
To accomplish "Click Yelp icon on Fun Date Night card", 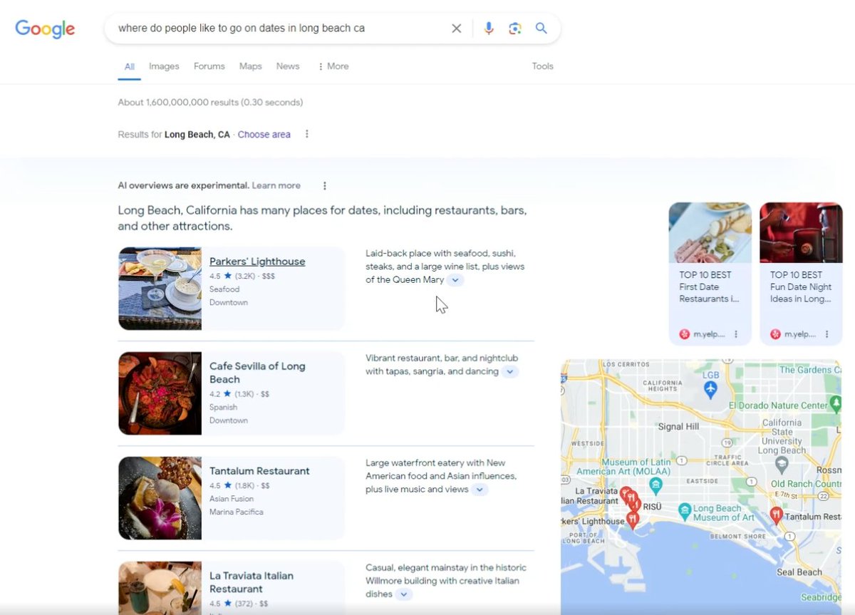I will [x=775, y=334].
